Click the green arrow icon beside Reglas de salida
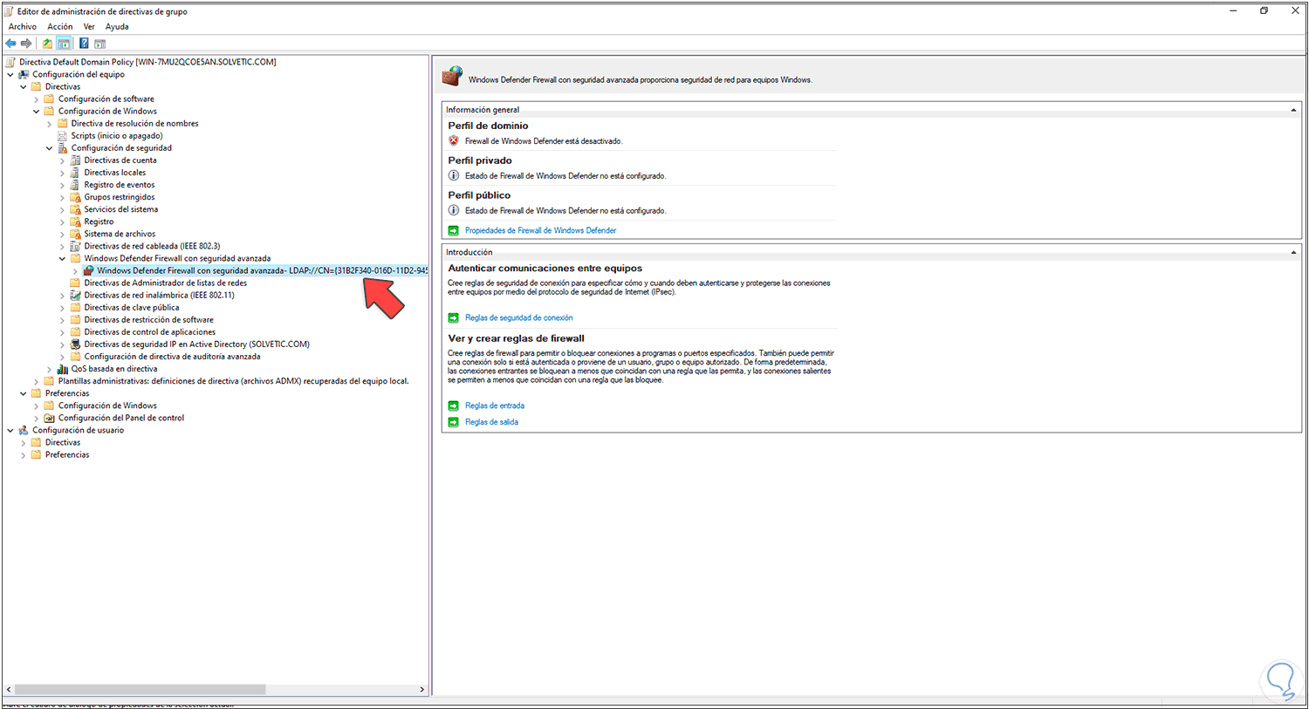 (x=453, y=422)
